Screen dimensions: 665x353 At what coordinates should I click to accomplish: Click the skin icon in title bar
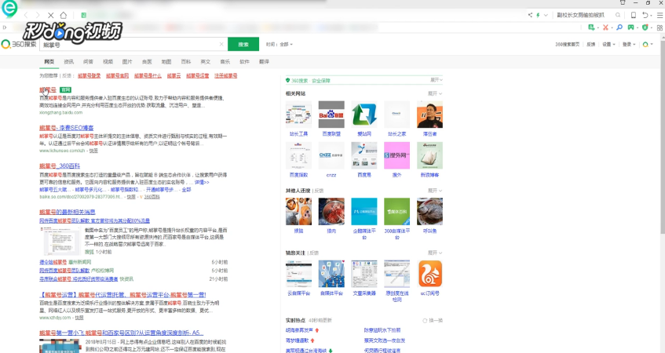623,2
